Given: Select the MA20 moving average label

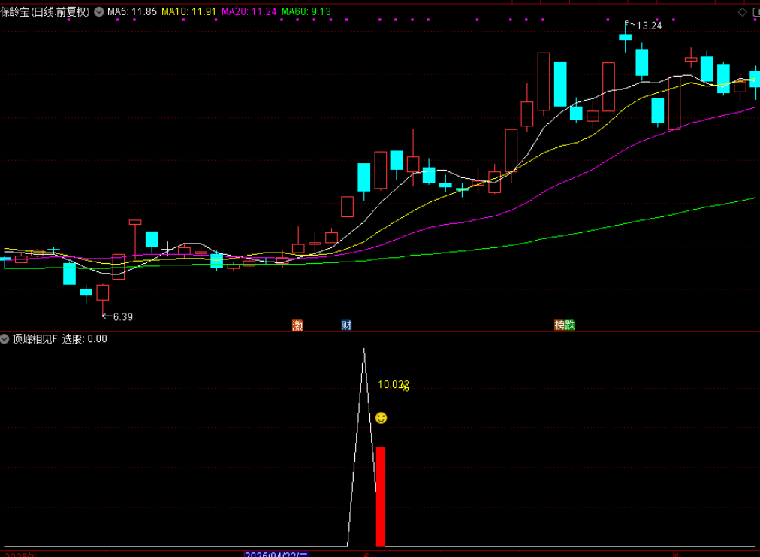Looking at the screenshot, I should [249, 12].
